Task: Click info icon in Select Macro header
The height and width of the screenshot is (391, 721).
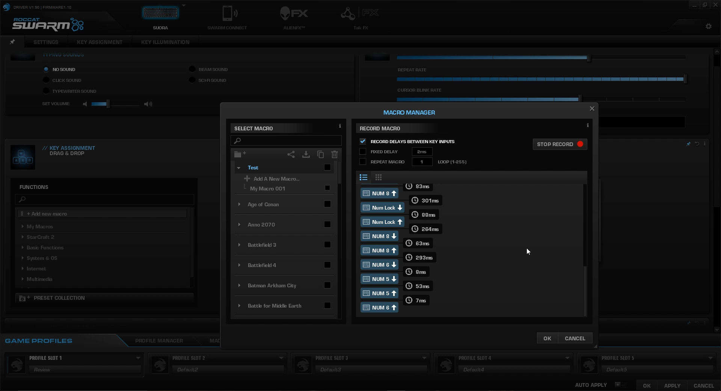Action: point(340,126)
